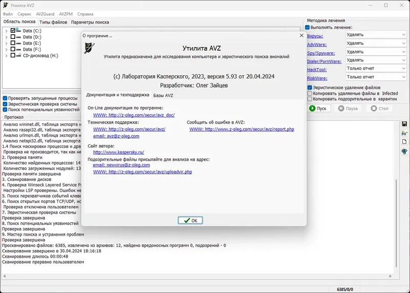The width and height of the screenshot is (410, 293).
Task: Open the RiskWare action dropdown
Action: click(376, 77)
